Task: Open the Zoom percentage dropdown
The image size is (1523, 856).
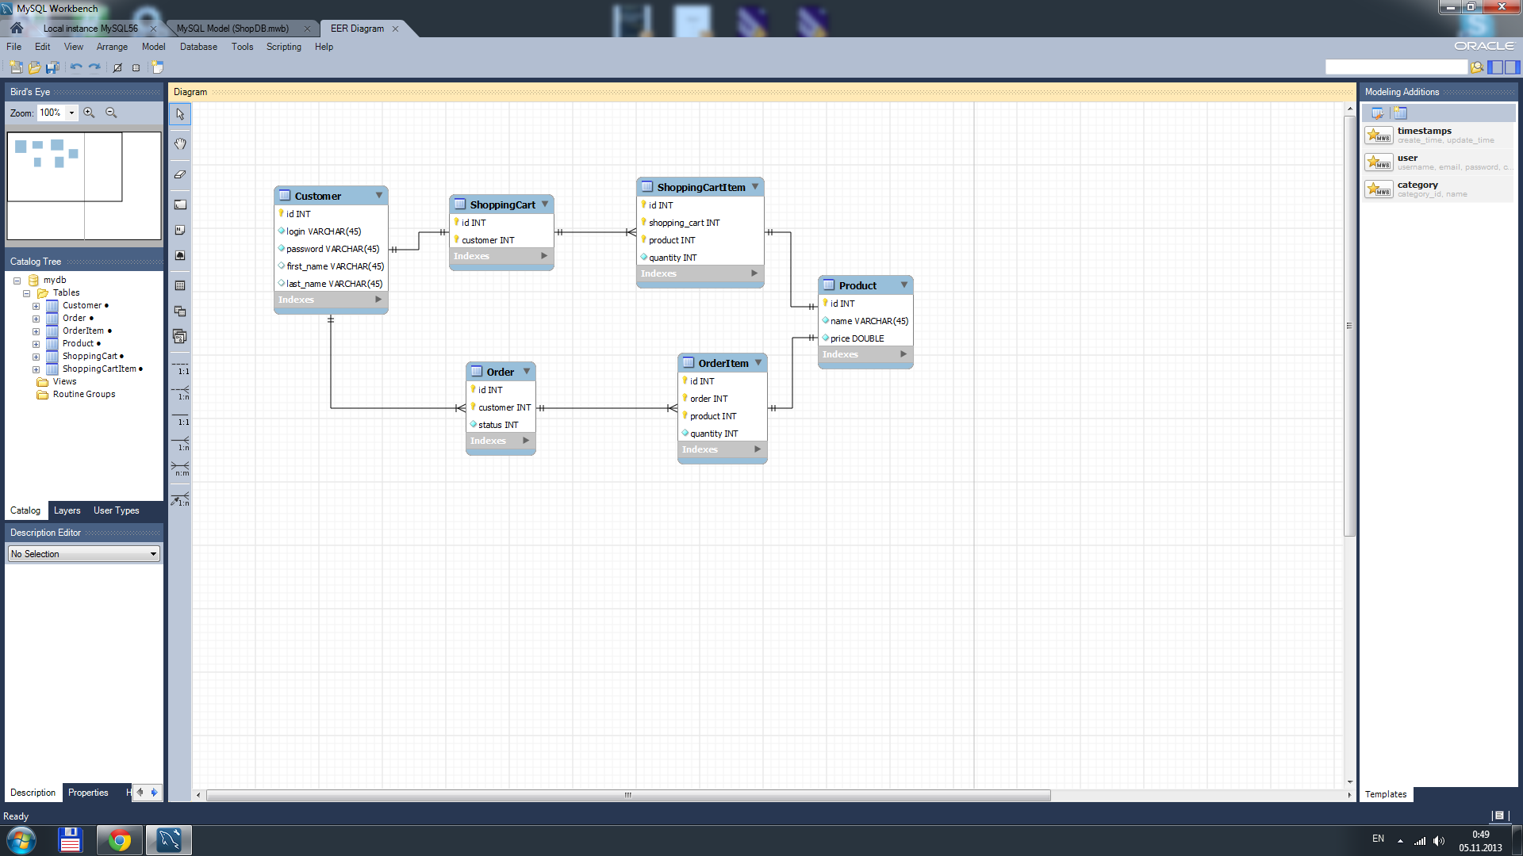Action: tap(71, 113)
